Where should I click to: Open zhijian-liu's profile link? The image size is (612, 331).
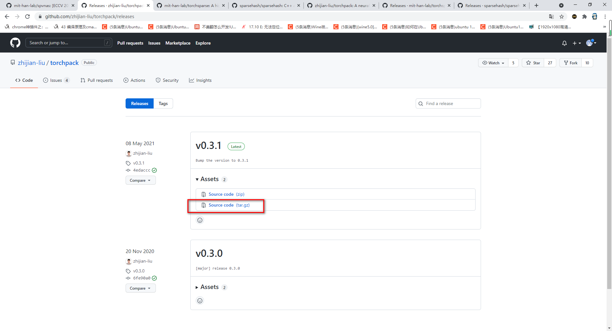(x=32, y=62)
